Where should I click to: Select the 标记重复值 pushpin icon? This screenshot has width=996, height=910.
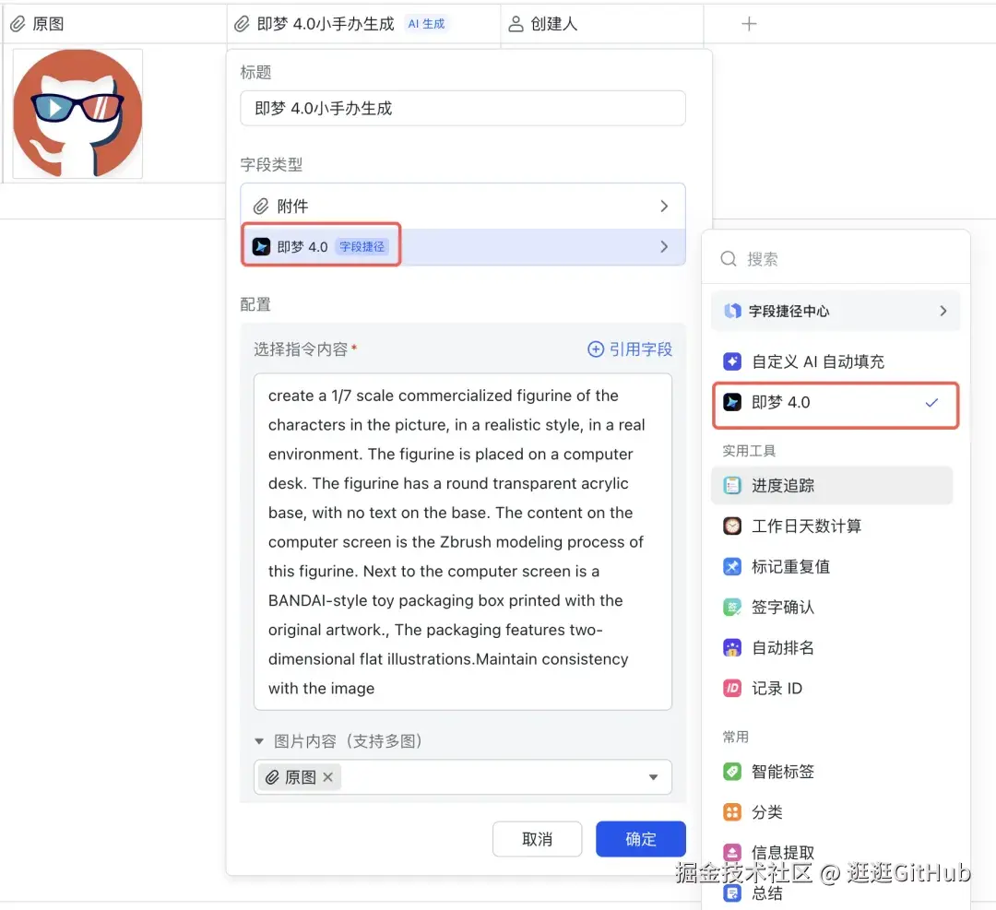pyautogui.click(x=731, y=566)
